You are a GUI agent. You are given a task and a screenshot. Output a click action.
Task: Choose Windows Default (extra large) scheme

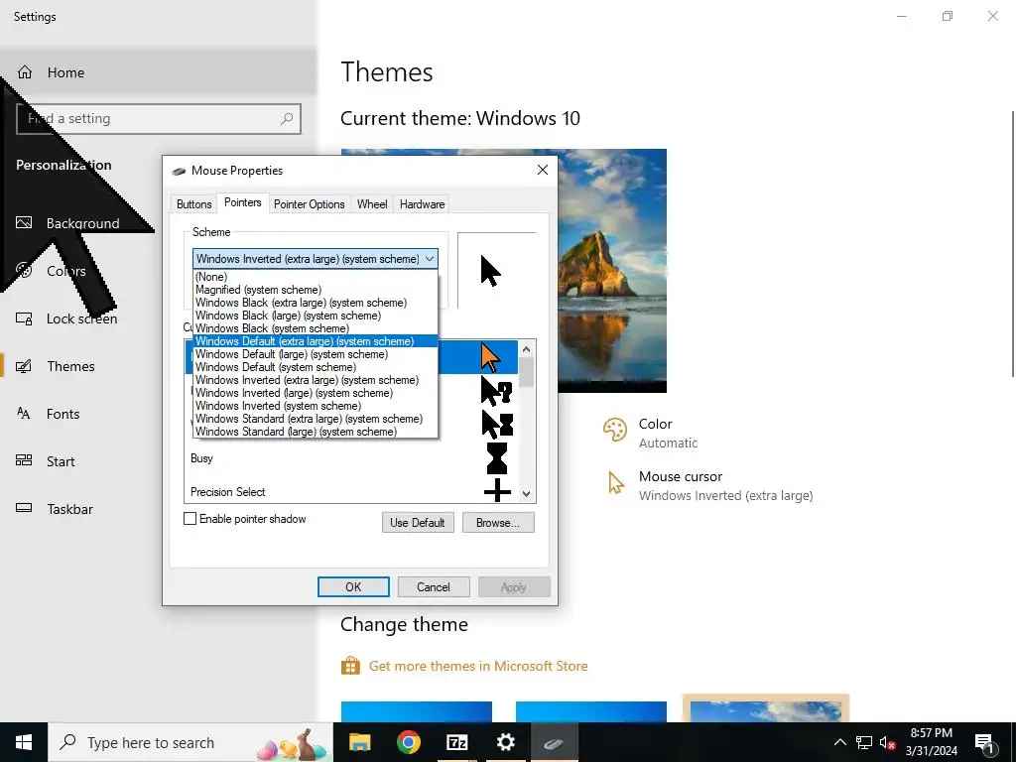coord(316,341)
